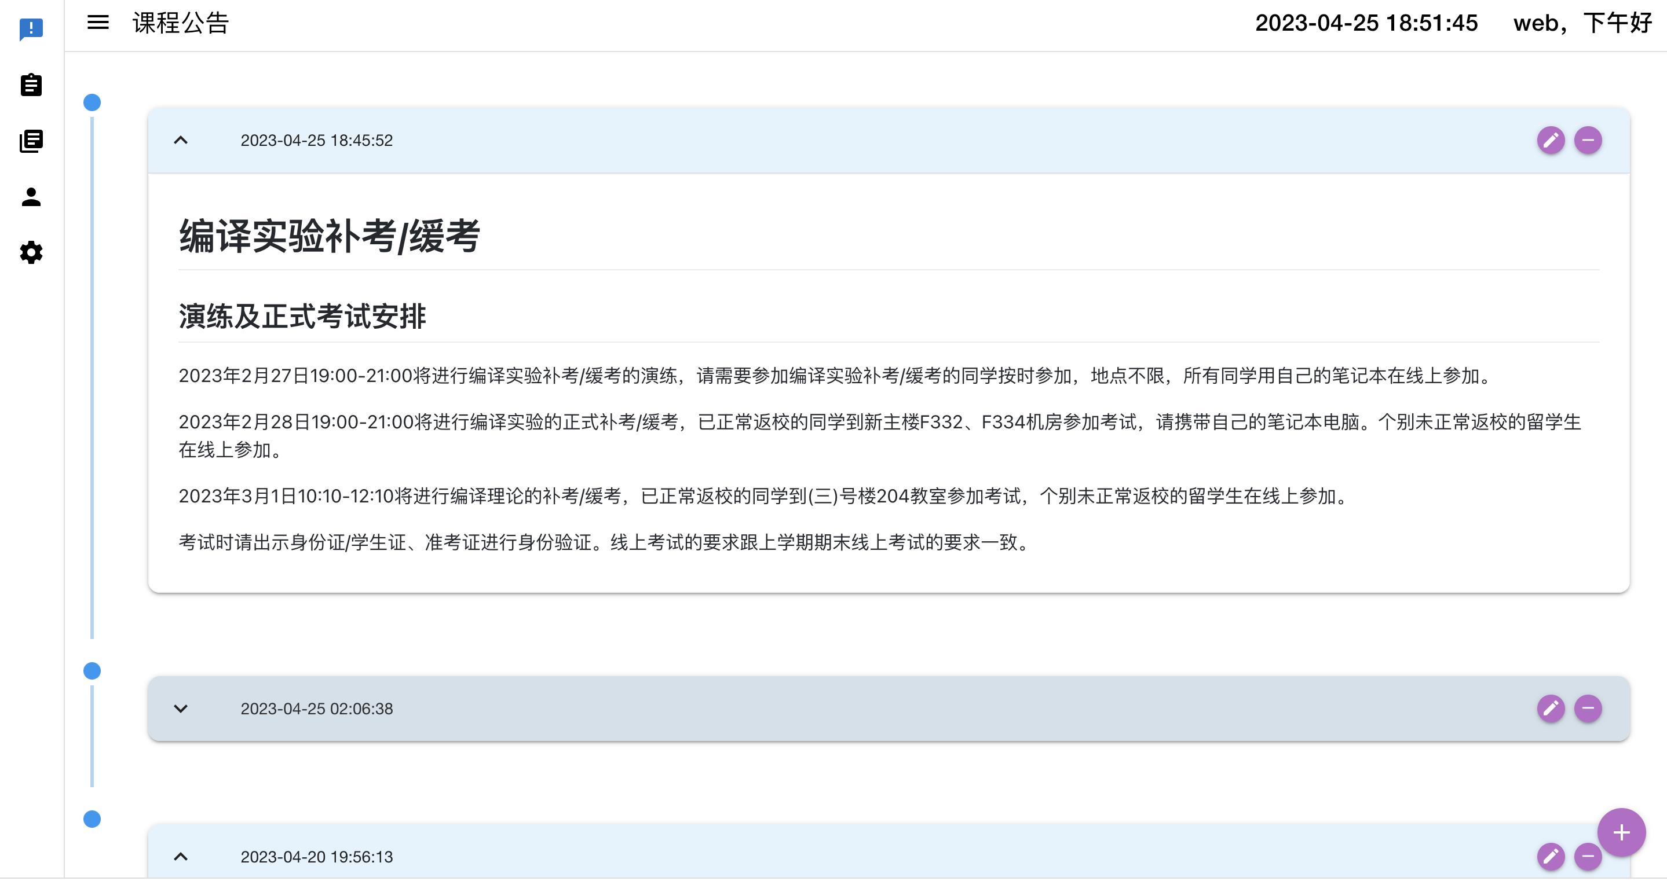The image size is (1667, 881).
Task: Edit the 2023-04-25 18:45:52 announcement
Action: 1552,140
